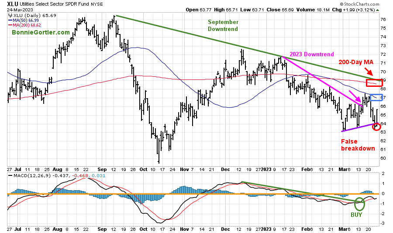Click the Nov label on the bottom MACD date axis
393x233 pixels.
pyautogui.click(x=184, y=229)
